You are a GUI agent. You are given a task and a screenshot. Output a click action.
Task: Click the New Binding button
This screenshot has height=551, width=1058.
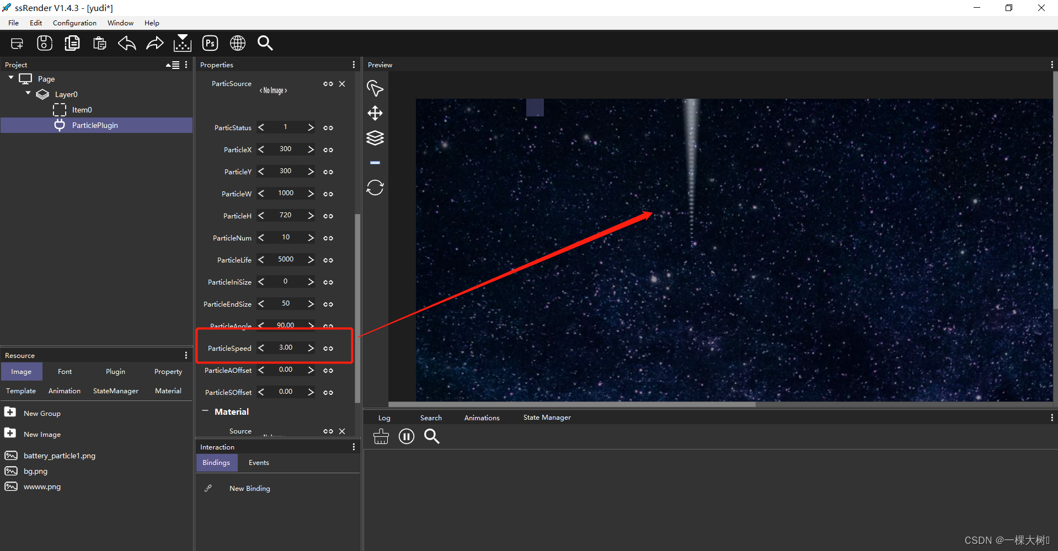click(x=249, y=488)
